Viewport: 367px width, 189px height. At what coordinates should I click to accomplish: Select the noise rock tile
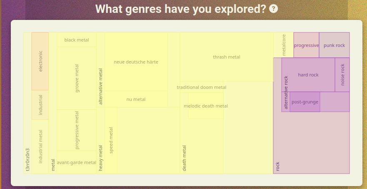tap(342, 75)
